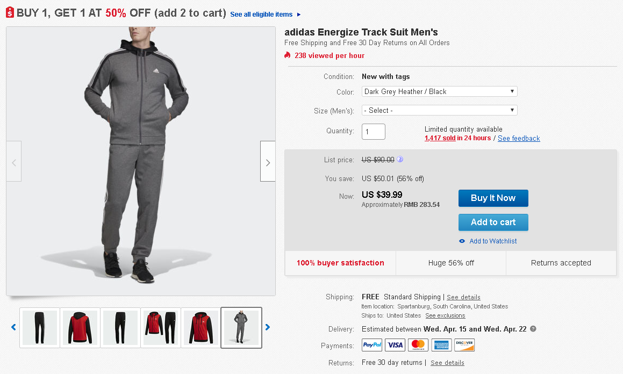Click the list price help question icon
The height and width of the screenshot is (374, 623).
400,160
